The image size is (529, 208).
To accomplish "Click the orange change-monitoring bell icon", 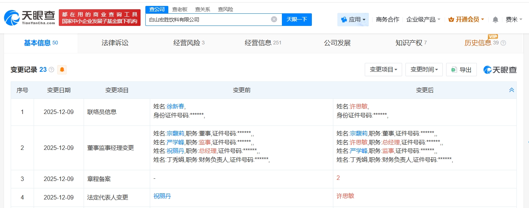I will point(62,70).
